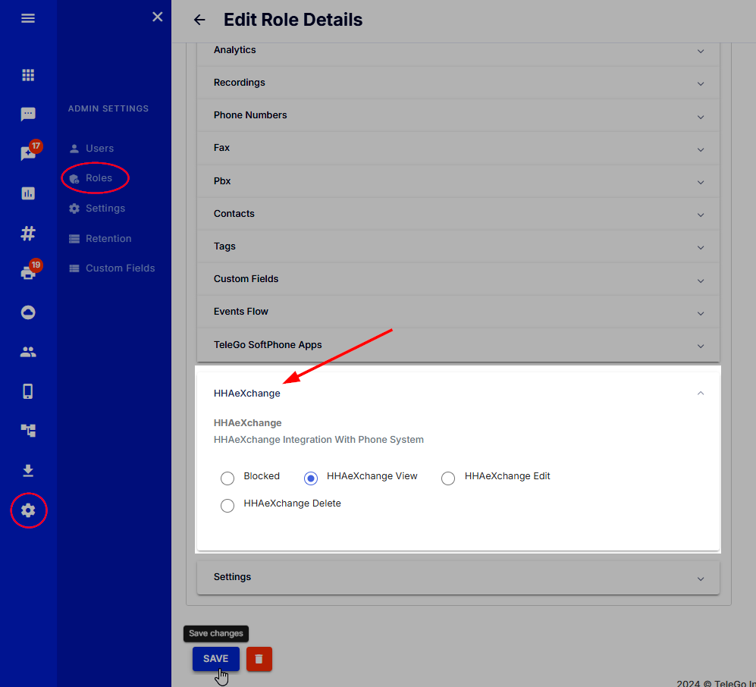756x687 pixels.
Task: Click the Events Flow section label
Action: tap(240, 312)
